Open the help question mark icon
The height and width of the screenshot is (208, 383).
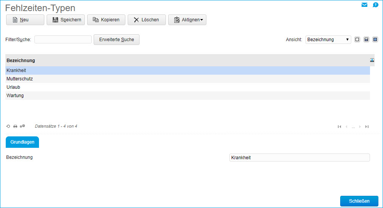[x=375, y=5]
